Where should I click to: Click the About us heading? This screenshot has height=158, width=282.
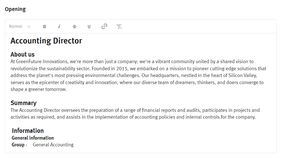pos(22,54)
